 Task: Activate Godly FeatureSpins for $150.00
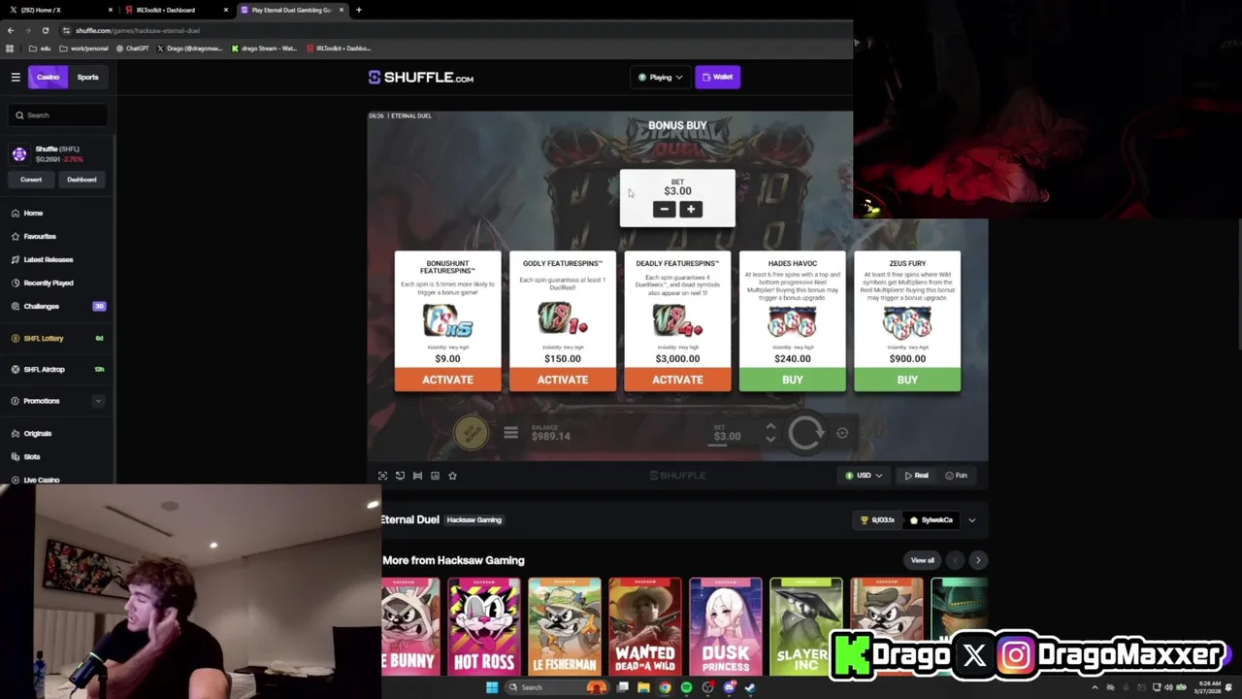(563, 380)
